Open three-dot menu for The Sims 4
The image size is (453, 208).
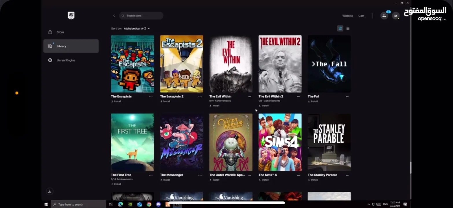tap(299, 175)
